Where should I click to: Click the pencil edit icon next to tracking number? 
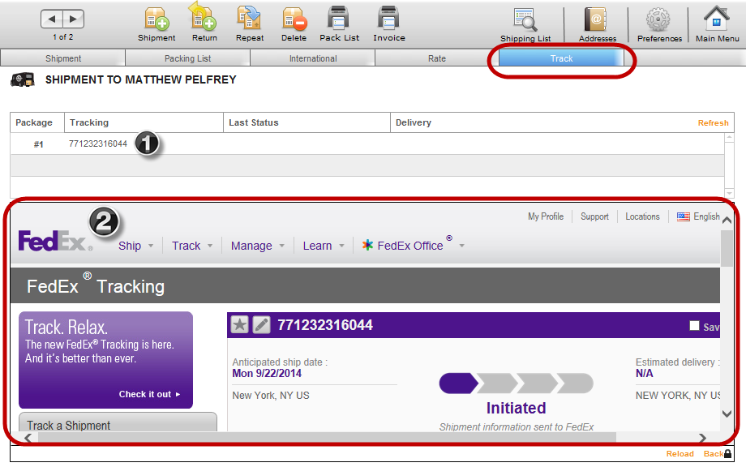(261, 325)
